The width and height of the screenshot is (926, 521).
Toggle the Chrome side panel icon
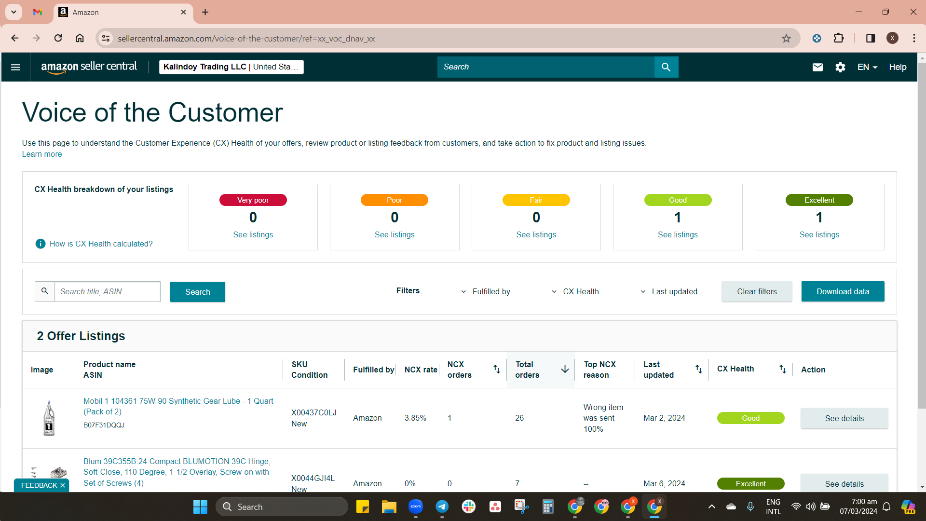tap(870, 38)
